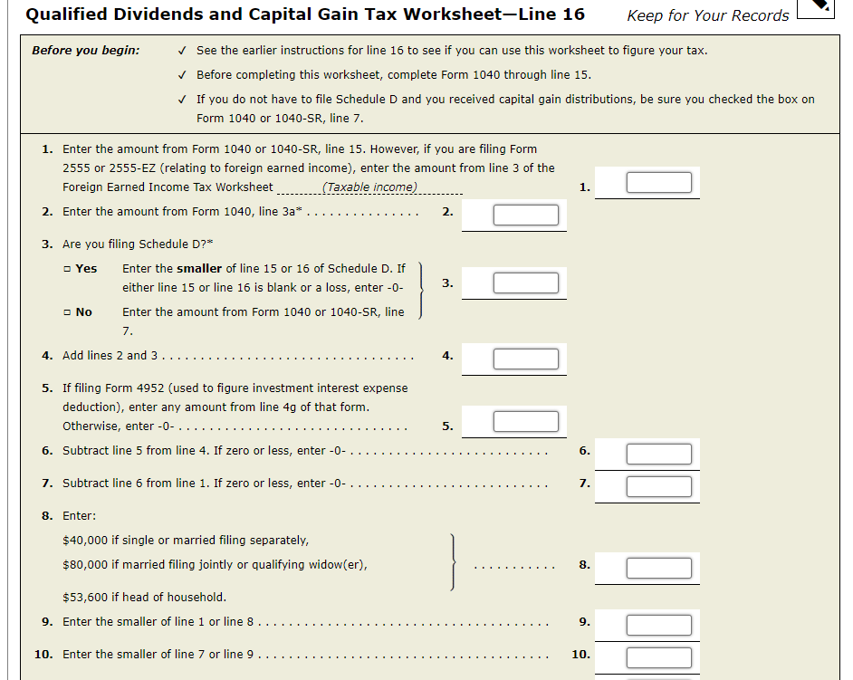Select the line 4 'Add lines 2 and 3' box
Viewport: 853px width, 680px height.
tap(526, 359)
